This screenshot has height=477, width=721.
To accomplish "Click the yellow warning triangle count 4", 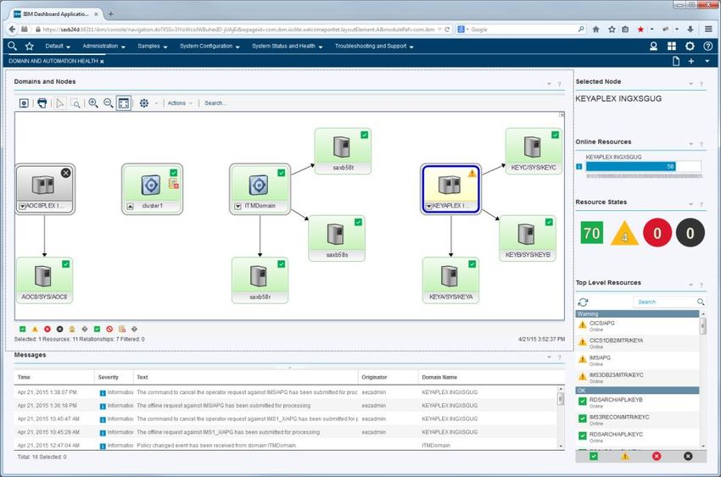I will click(x=624, y=233).
